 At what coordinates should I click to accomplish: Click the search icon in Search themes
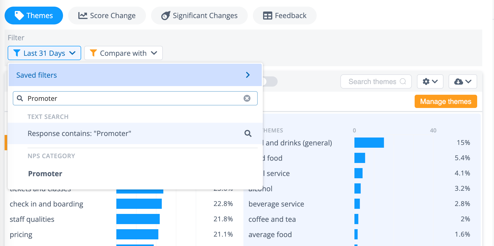(403, 81)
